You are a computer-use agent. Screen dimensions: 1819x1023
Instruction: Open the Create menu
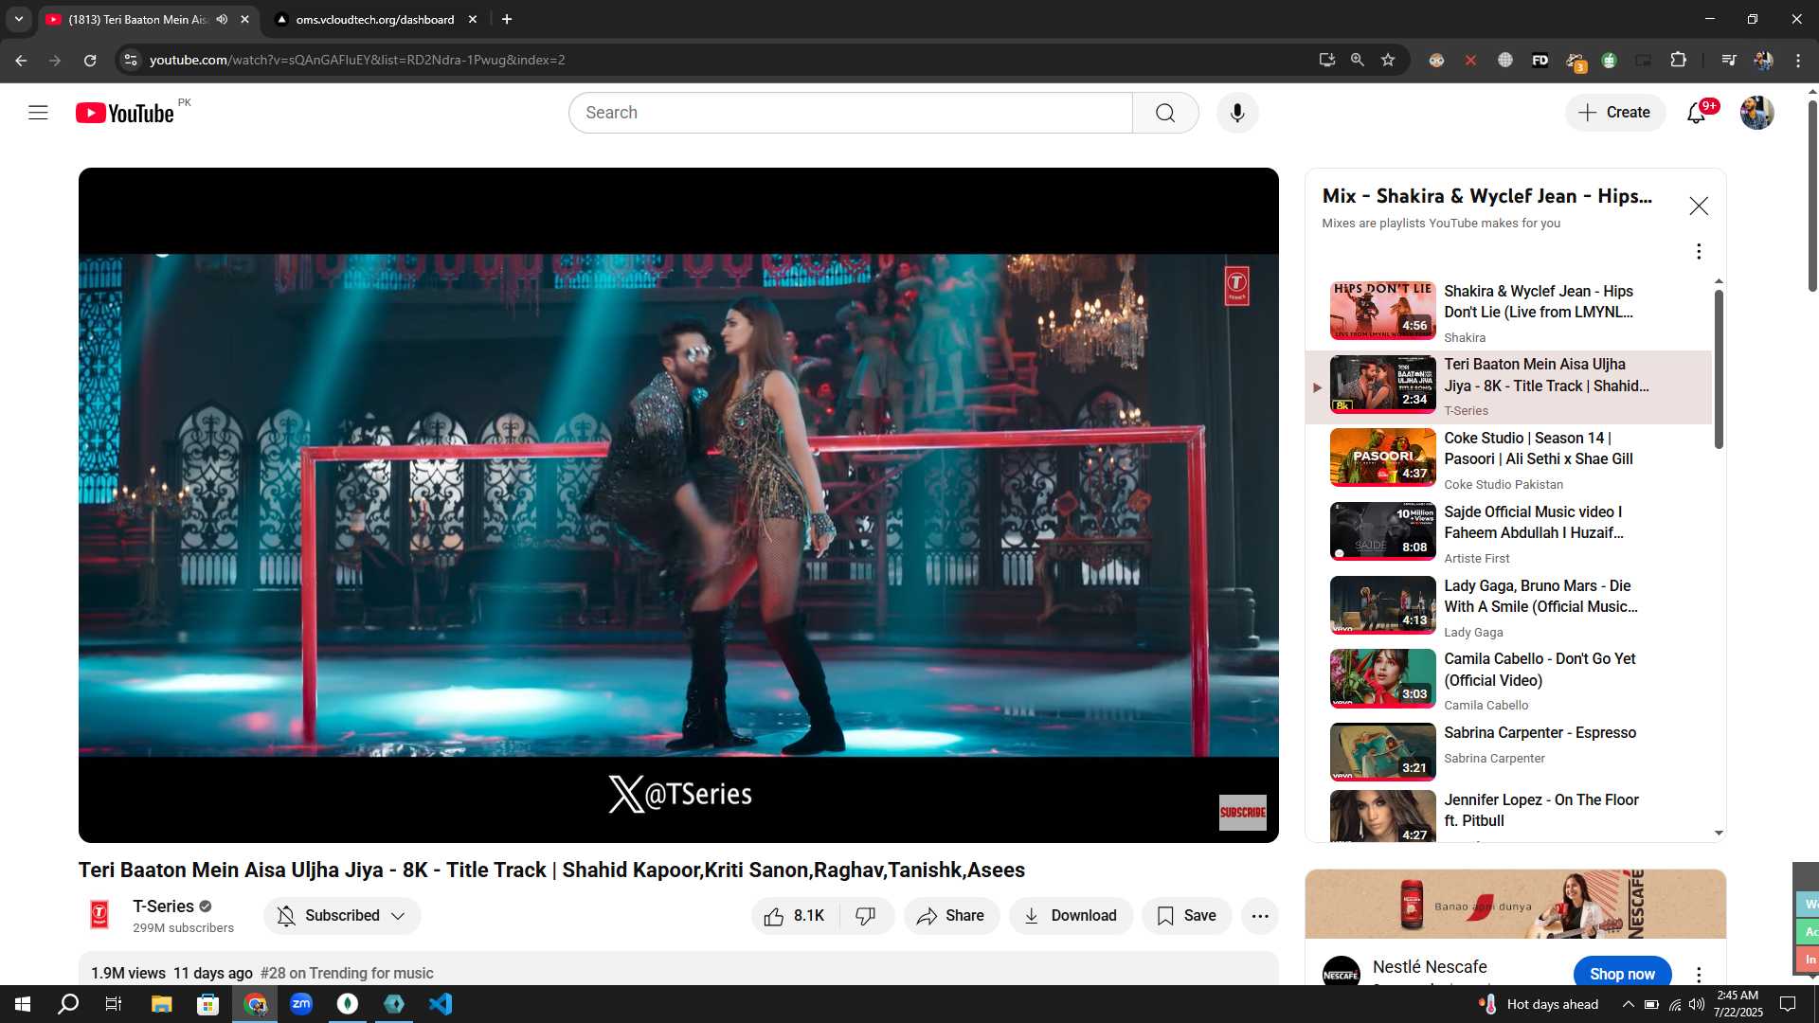pos(1614,113)
